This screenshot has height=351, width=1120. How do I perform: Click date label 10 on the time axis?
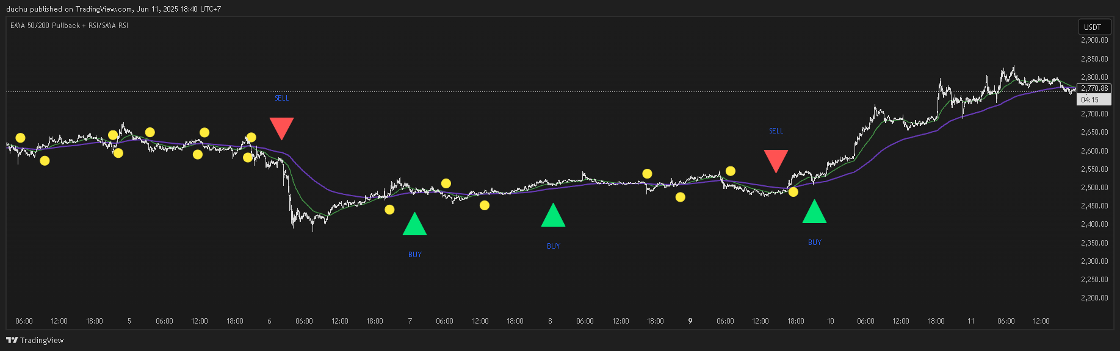(x=831, y=321)
